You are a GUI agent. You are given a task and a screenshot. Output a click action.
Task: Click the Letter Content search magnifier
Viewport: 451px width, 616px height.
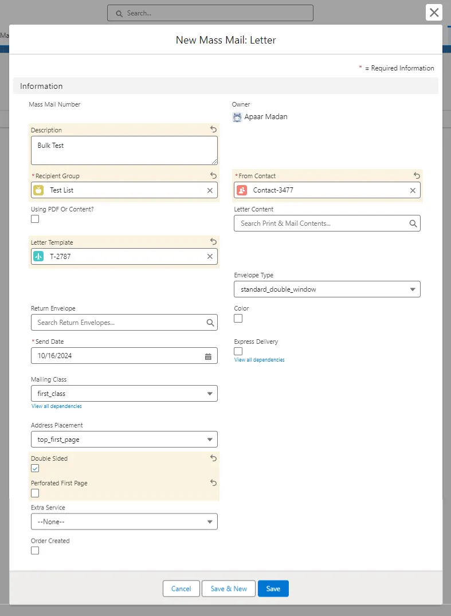coord(413,223)
